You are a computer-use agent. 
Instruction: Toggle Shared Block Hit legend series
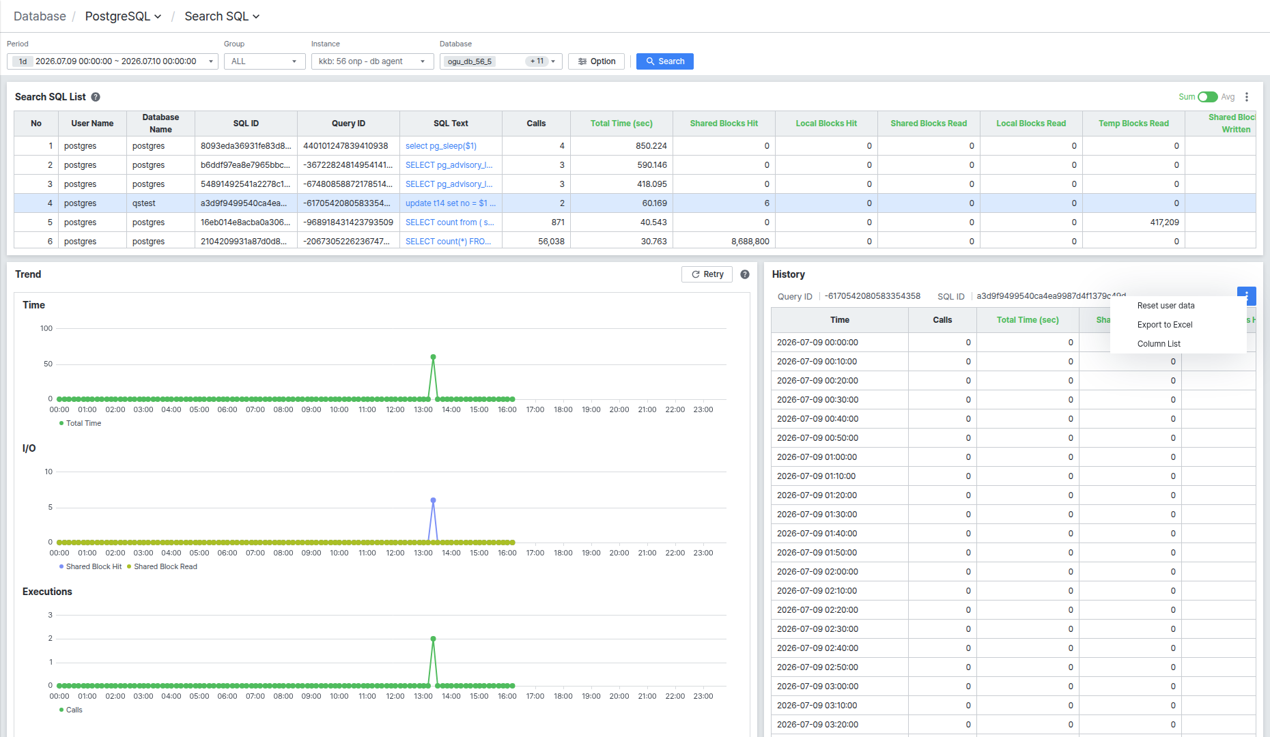tap(90, 566)
